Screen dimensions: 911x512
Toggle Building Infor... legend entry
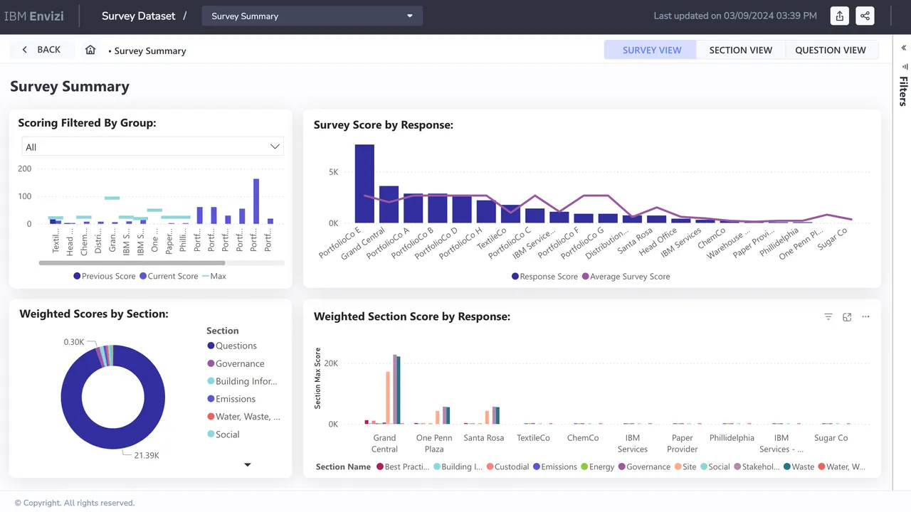pyautogui.click(x=242, y=381)
